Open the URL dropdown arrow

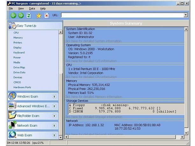coord(185,15)
